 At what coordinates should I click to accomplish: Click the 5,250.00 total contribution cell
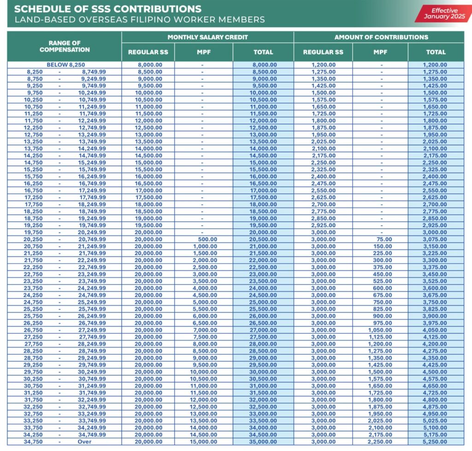[x=434, y=441]
